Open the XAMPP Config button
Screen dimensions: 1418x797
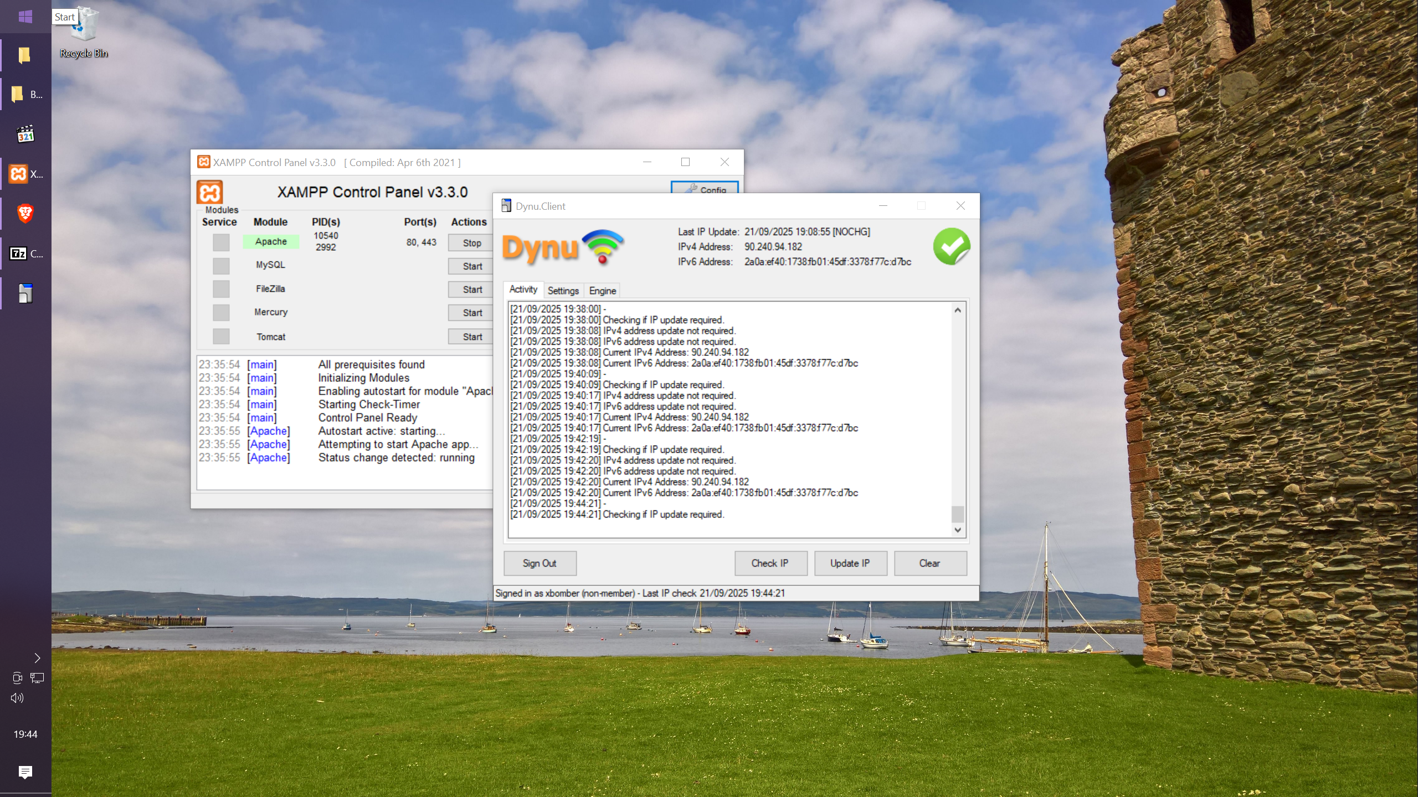click(x=705, y=188)
